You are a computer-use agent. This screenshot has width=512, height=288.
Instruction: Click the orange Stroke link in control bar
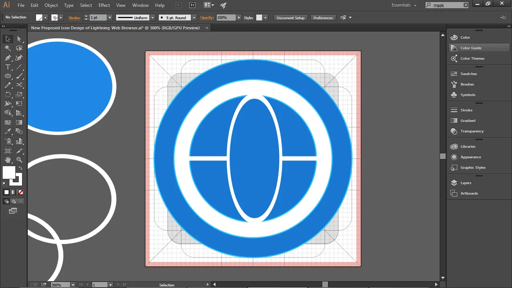click(x=74, y=18)
